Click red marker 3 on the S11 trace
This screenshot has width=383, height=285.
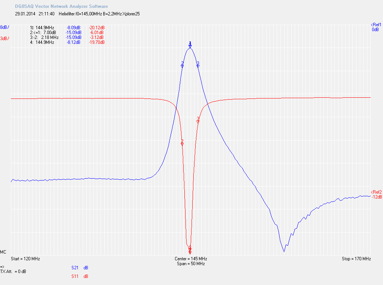[x=198, y=120]
